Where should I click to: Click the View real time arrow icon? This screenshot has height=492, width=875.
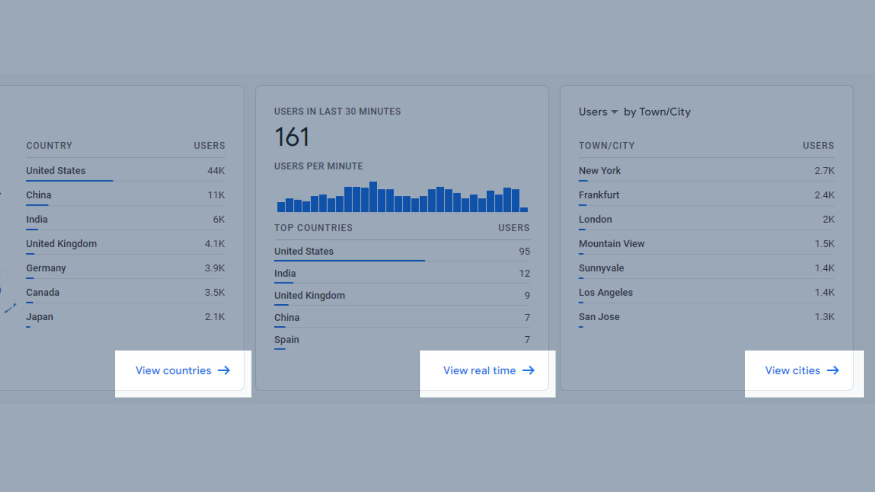(x=528, y=370)
